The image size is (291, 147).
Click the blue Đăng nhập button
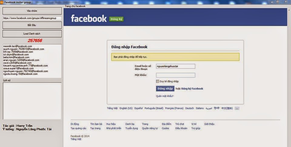[165, 89]
